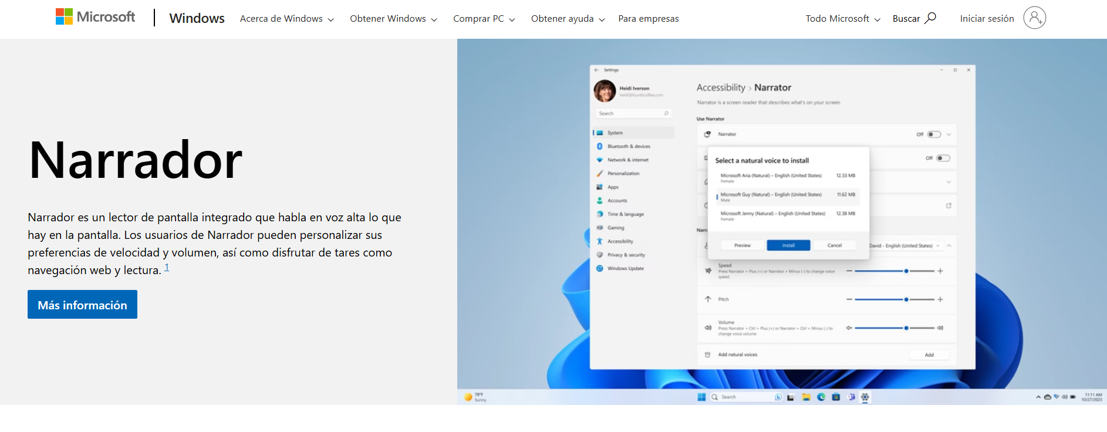Image resolution: width=1107 pixels, height=432 pixels.
Task: Open Microsoft Store from the taskbar
Action: click(836, 397)
